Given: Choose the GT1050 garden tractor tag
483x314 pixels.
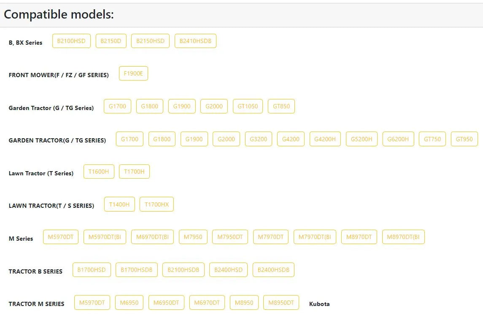Looking at the screenshot, I should [248, 106].
